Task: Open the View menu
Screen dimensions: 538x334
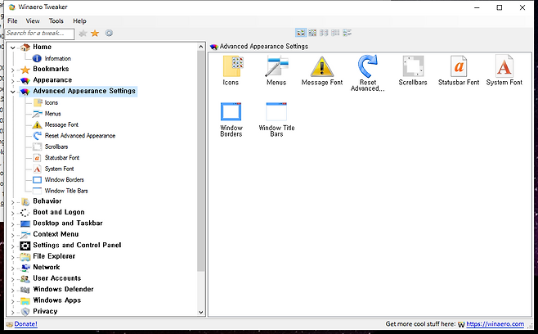Action: (33, 20)
